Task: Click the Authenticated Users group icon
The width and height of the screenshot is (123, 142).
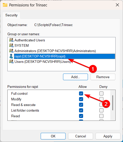Action: coord(11,40)
